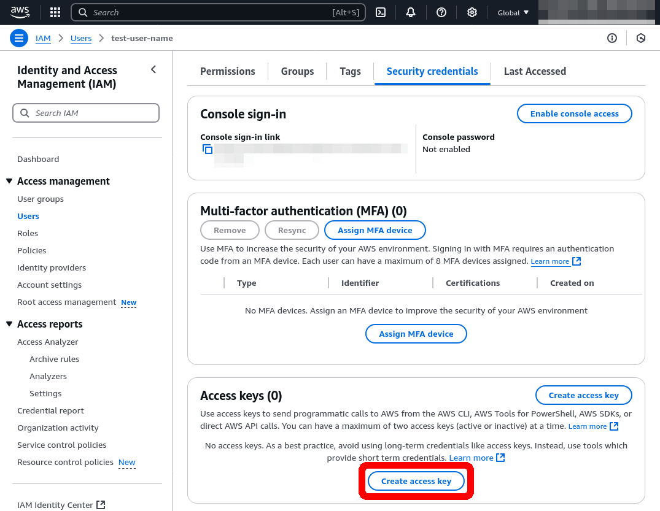The width and height of the screenshot is (660, 511).
Task: Click the Search IAM magnifier icon
Action: tap(25, 113)
